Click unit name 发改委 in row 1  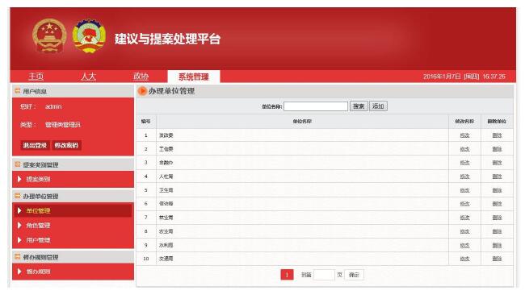[166, 135]
